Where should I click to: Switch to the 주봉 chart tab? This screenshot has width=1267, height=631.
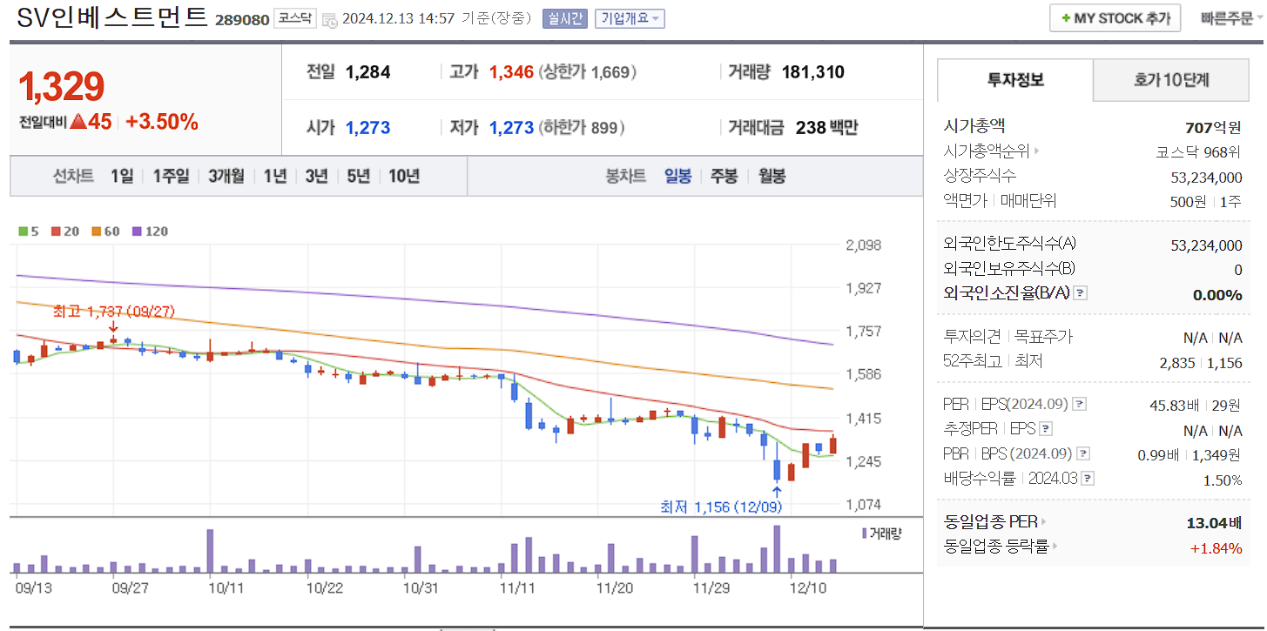click(724, 175)
